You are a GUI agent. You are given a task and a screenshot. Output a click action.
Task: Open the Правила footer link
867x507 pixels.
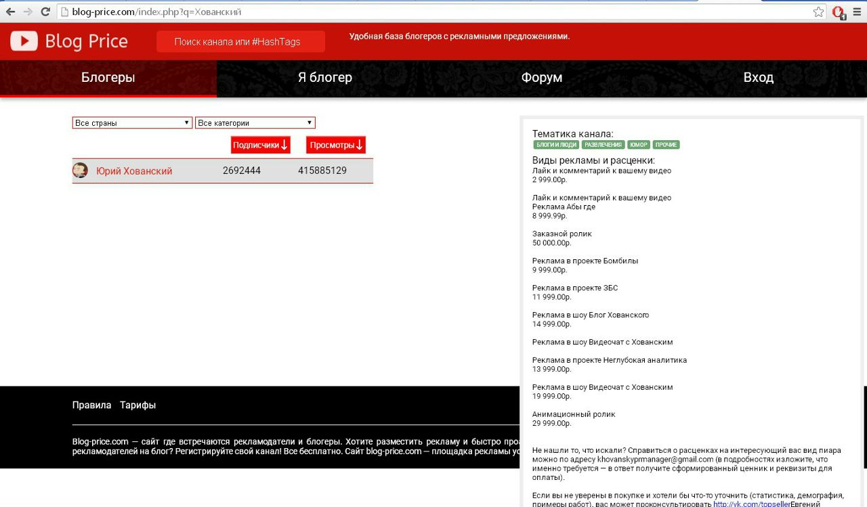(x=91, y=405)
